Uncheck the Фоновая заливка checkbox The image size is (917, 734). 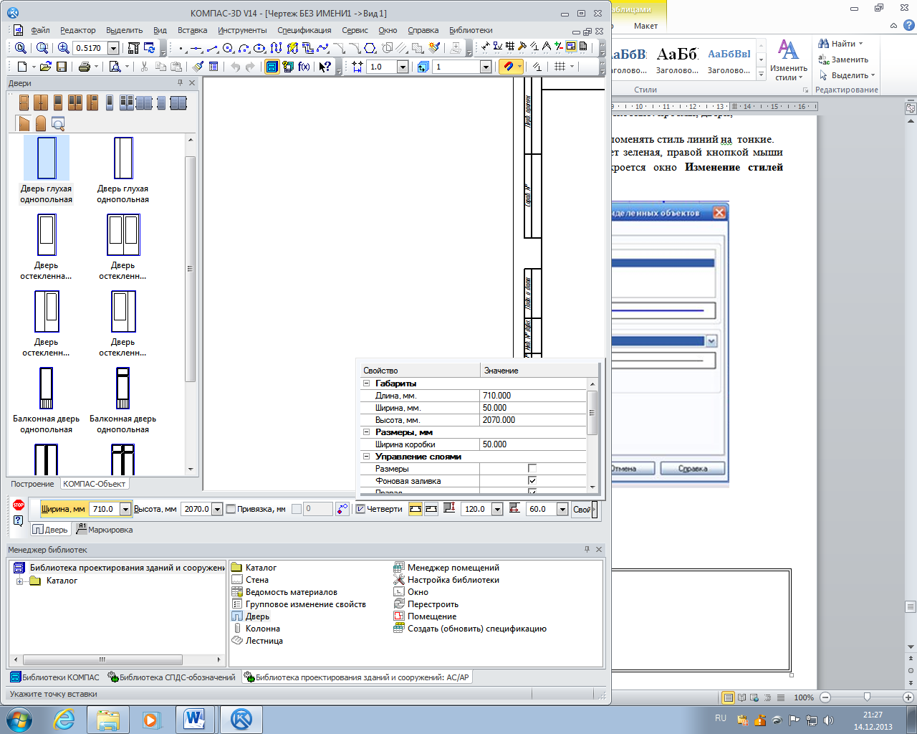[532, 481]
